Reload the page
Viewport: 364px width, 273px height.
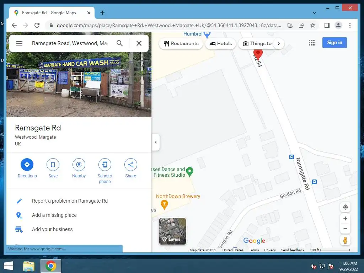click(37, 25)
